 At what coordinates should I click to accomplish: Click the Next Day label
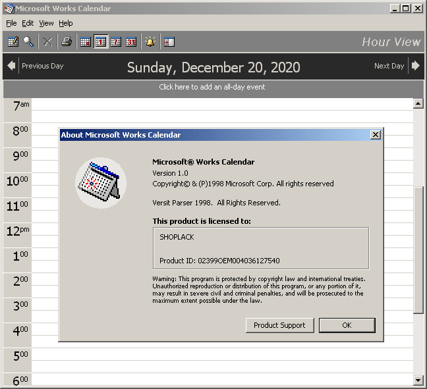(389, 66)
